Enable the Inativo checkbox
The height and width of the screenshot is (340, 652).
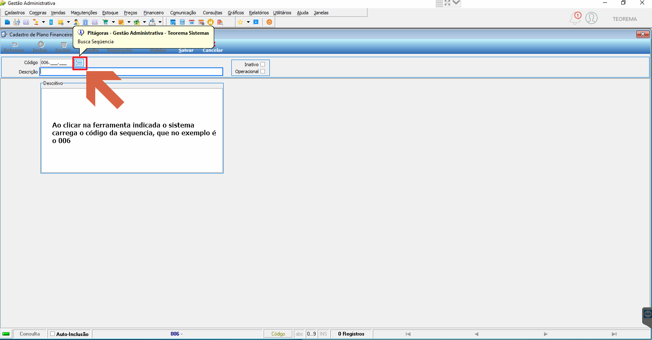tap(262, 65)
